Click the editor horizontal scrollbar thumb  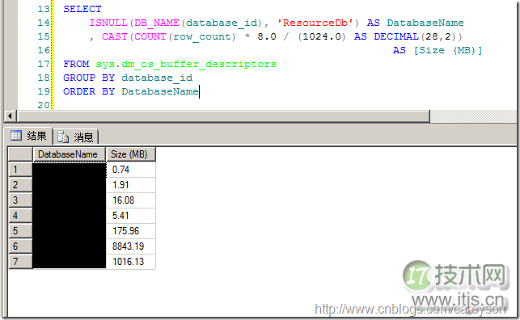pyautogui.click(x=223, y=116)
